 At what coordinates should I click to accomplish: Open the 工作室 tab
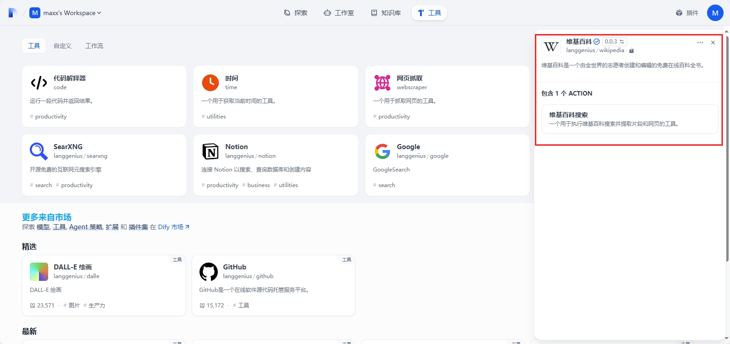pyautogui.click(x=339, y=13)
